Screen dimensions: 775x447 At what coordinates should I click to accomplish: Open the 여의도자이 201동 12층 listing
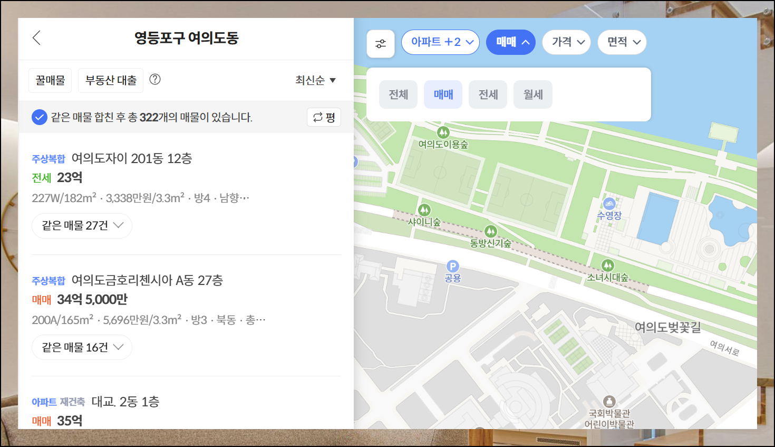click(x=132, y=158)
